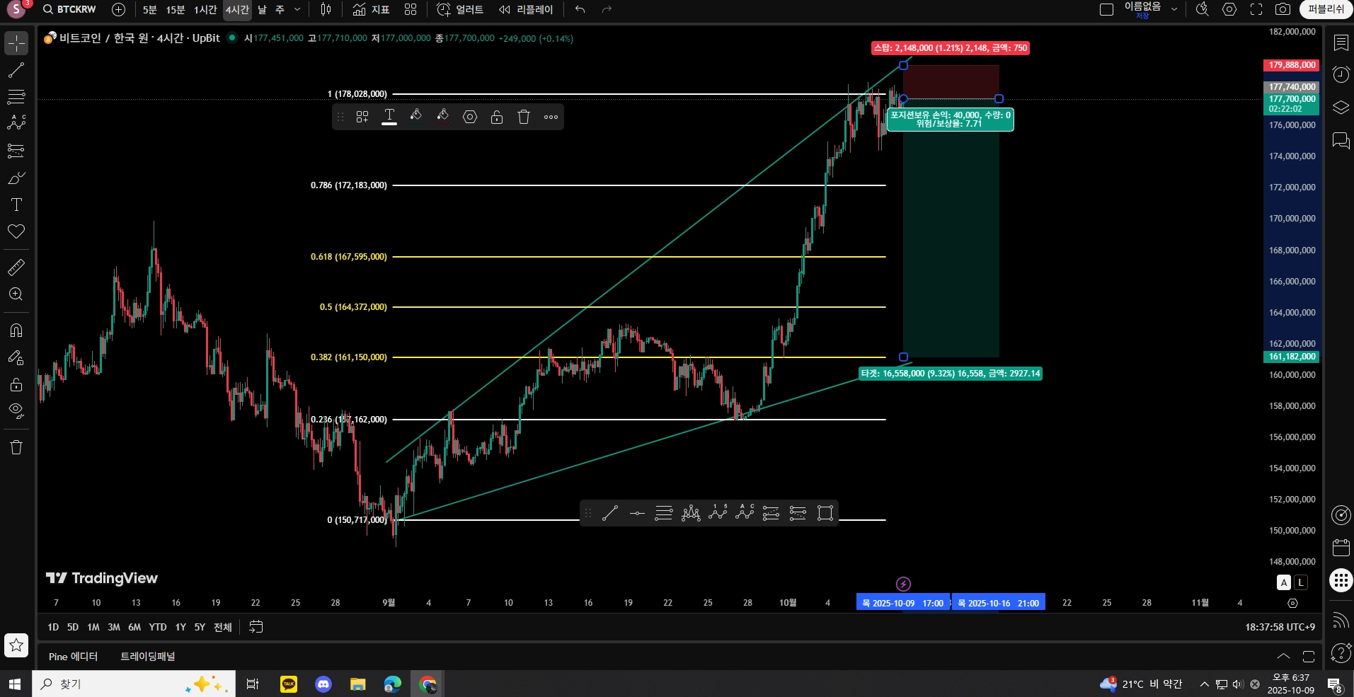Expand the 이름없음 layout dropdown arrow
Viewport: 1354px width, 697px height.
point(1174,9)
